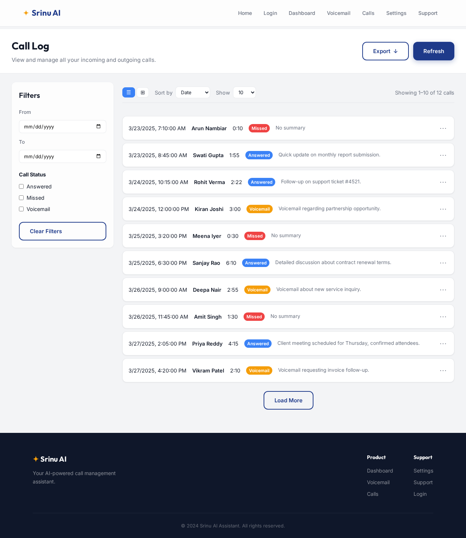Open Login in top navigation
The image size is (466, 538).
pyautogui.click(x=270, y=13)
